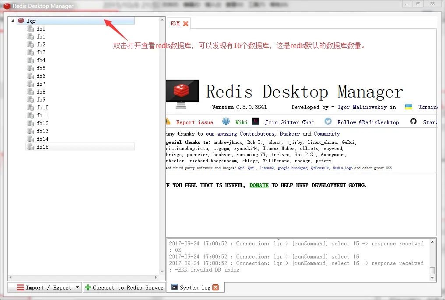This screenshot has height=300, width=445.
Task: Click the GitHub octocat icon
Action: coord(413,122)
